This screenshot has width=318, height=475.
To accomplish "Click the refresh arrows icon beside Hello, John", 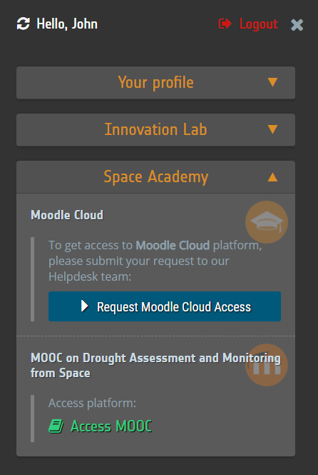I will click(x=24, y=24).
